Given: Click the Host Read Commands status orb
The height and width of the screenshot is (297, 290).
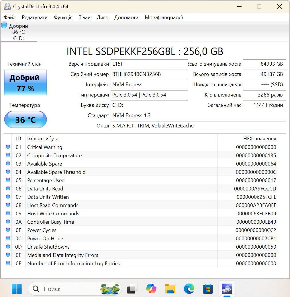Looking at the screenshot, I should tap(8, 205).
